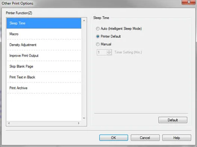The height and width of the screenshot is (147, 197).
Task: Select Skip Blank Page function
Action: pos(44,66)
